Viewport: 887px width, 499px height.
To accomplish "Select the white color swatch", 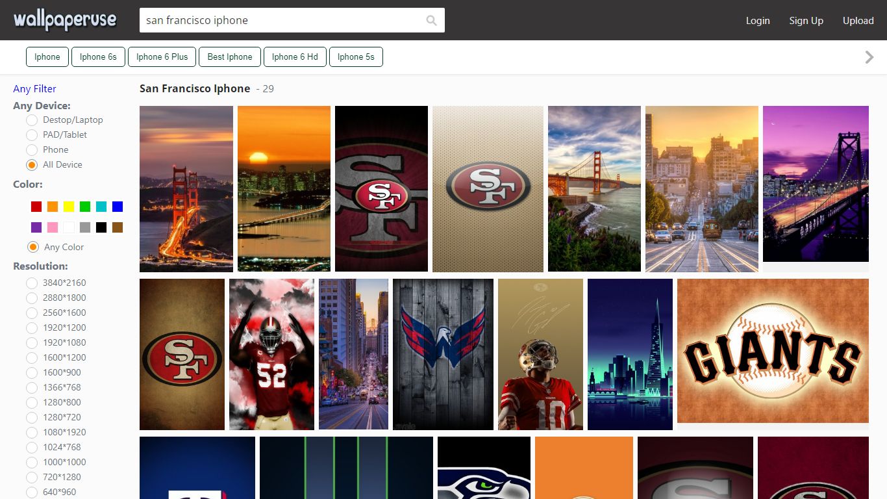I will (69, 227).
